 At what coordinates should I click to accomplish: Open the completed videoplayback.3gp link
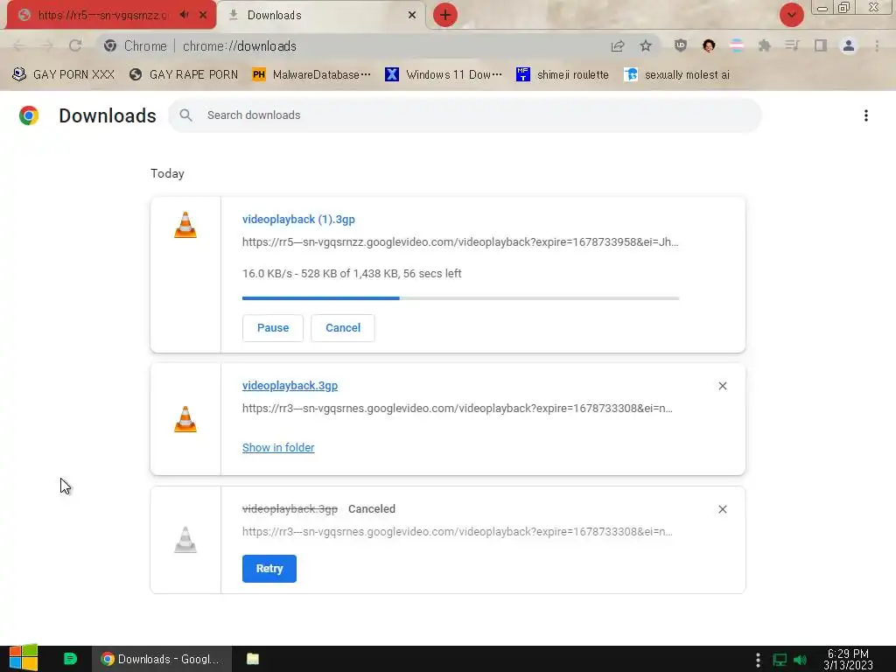pyautogui.click(x=290, y=386)
